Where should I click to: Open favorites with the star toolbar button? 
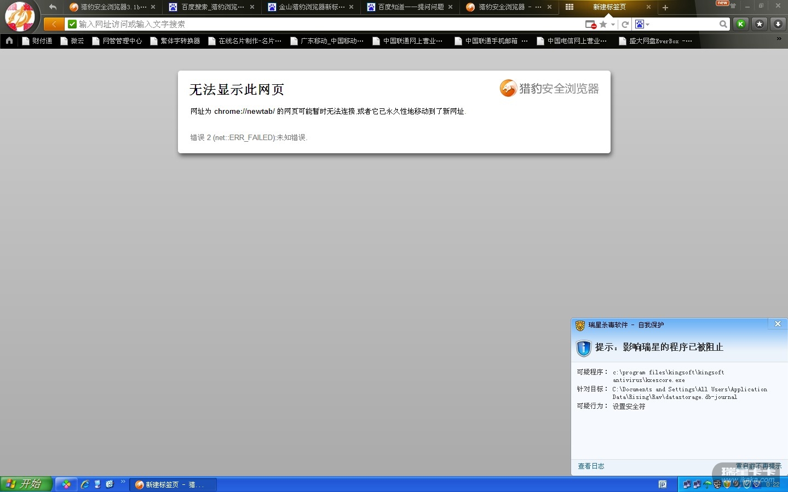coord(760,24)
